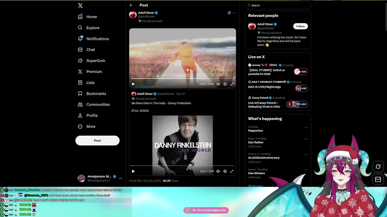Open more options for #LADS2ndAnniversary trend
387x217 pixels.
coord(306,154)
